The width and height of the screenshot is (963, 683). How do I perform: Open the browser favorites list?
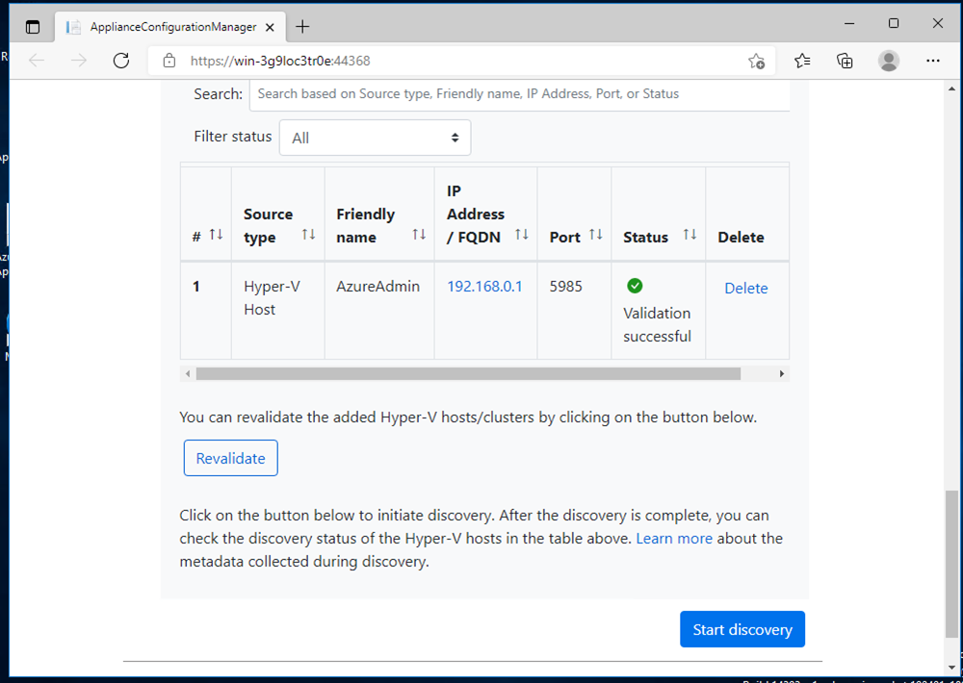(x=802, y=60)
